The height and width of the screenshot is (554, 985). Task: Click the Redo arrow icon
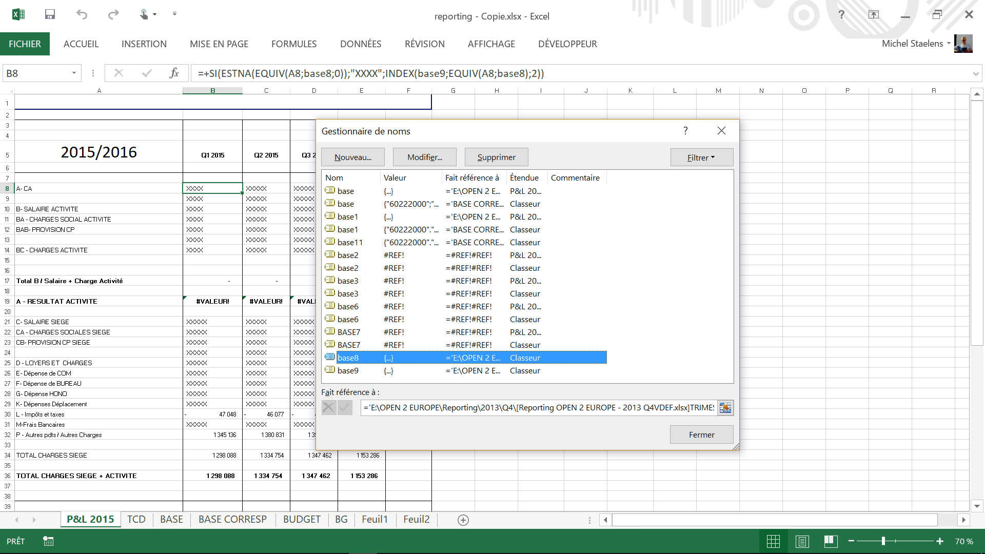pyautogui.click(x=113, y=14)
